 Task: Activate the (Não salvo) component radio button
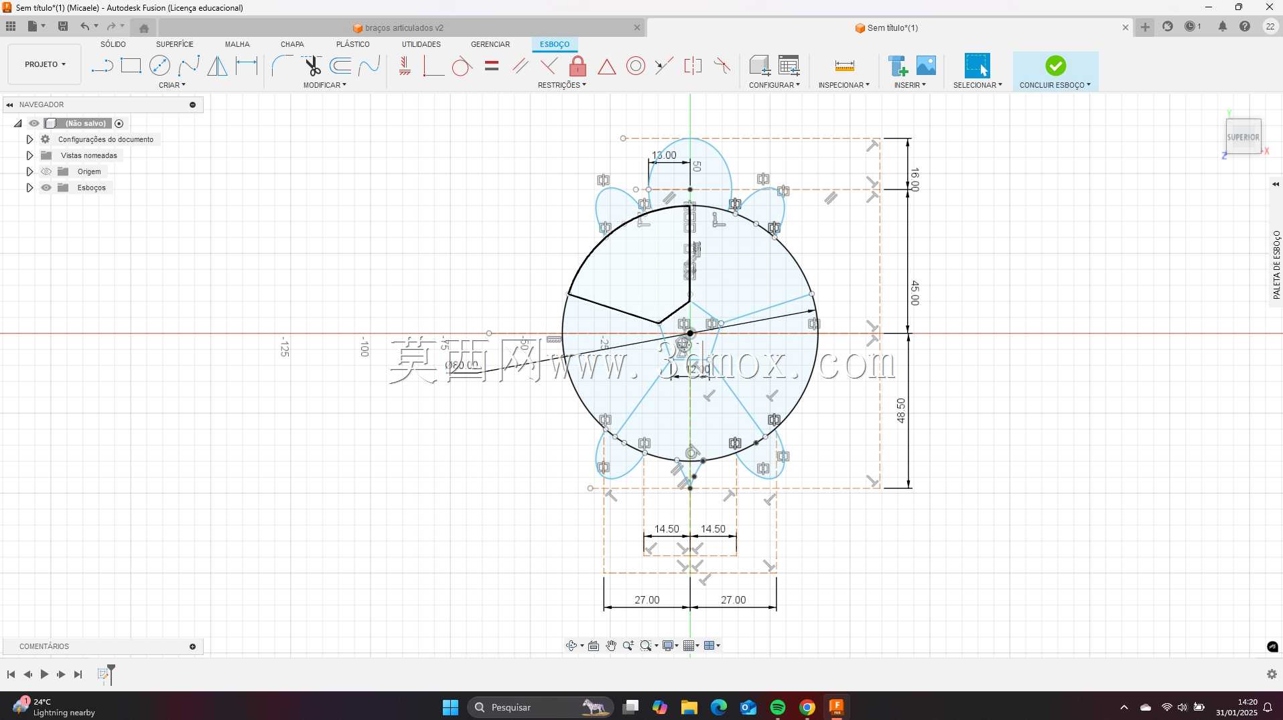pos(119,123)
